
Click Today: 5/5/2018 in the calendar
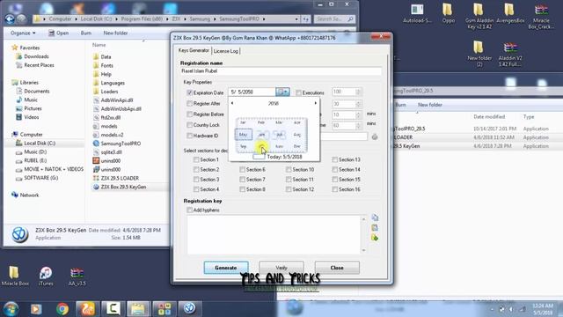[284, 157]
